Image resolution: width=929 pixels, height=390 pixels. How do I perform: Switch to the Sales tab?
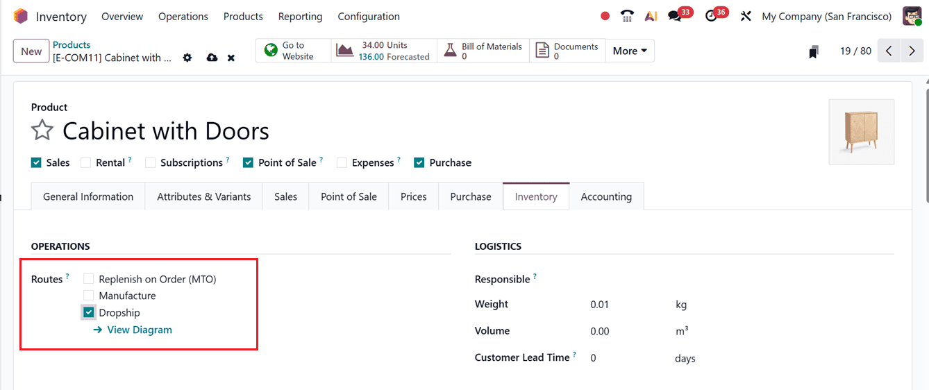click(x=285, y=196)
